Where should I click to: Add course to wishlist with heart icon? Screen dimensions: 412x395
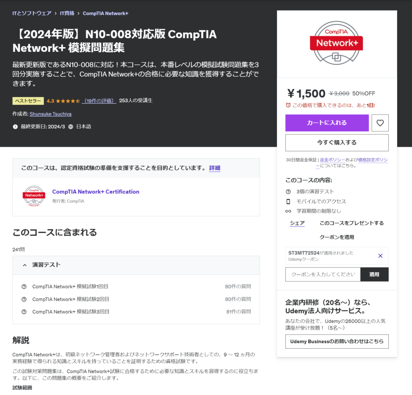pos(380,123)
